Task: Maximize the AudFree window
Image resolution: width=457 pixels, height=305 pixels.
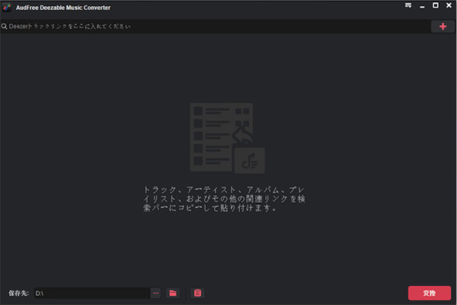Action: coord(436,5)
